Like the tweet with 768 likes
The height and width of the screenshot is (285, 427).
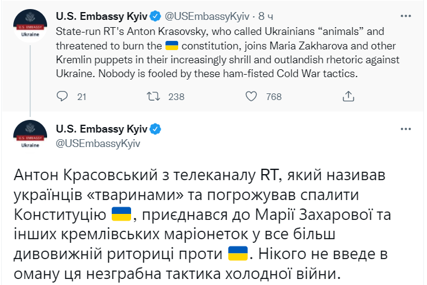[x=251, y=96]
